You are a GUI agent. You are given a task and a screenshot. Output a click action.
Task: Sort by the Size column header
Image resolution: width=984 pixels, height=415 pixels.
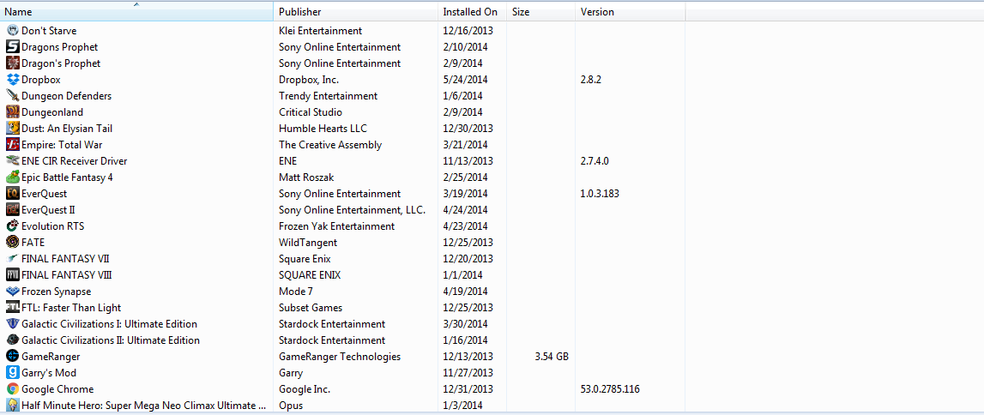point(541,12)
